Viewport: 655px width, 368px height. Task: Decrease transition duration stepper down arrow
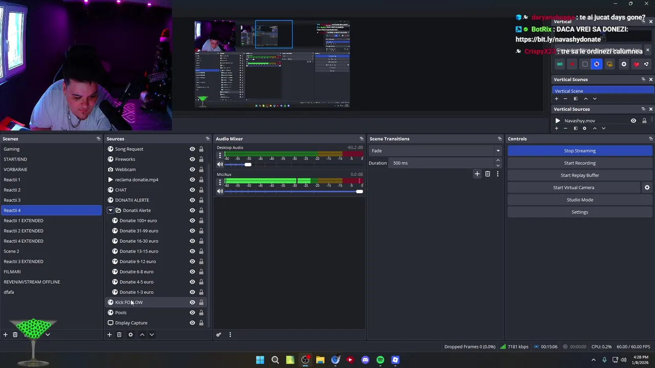[x=498, y=166]
